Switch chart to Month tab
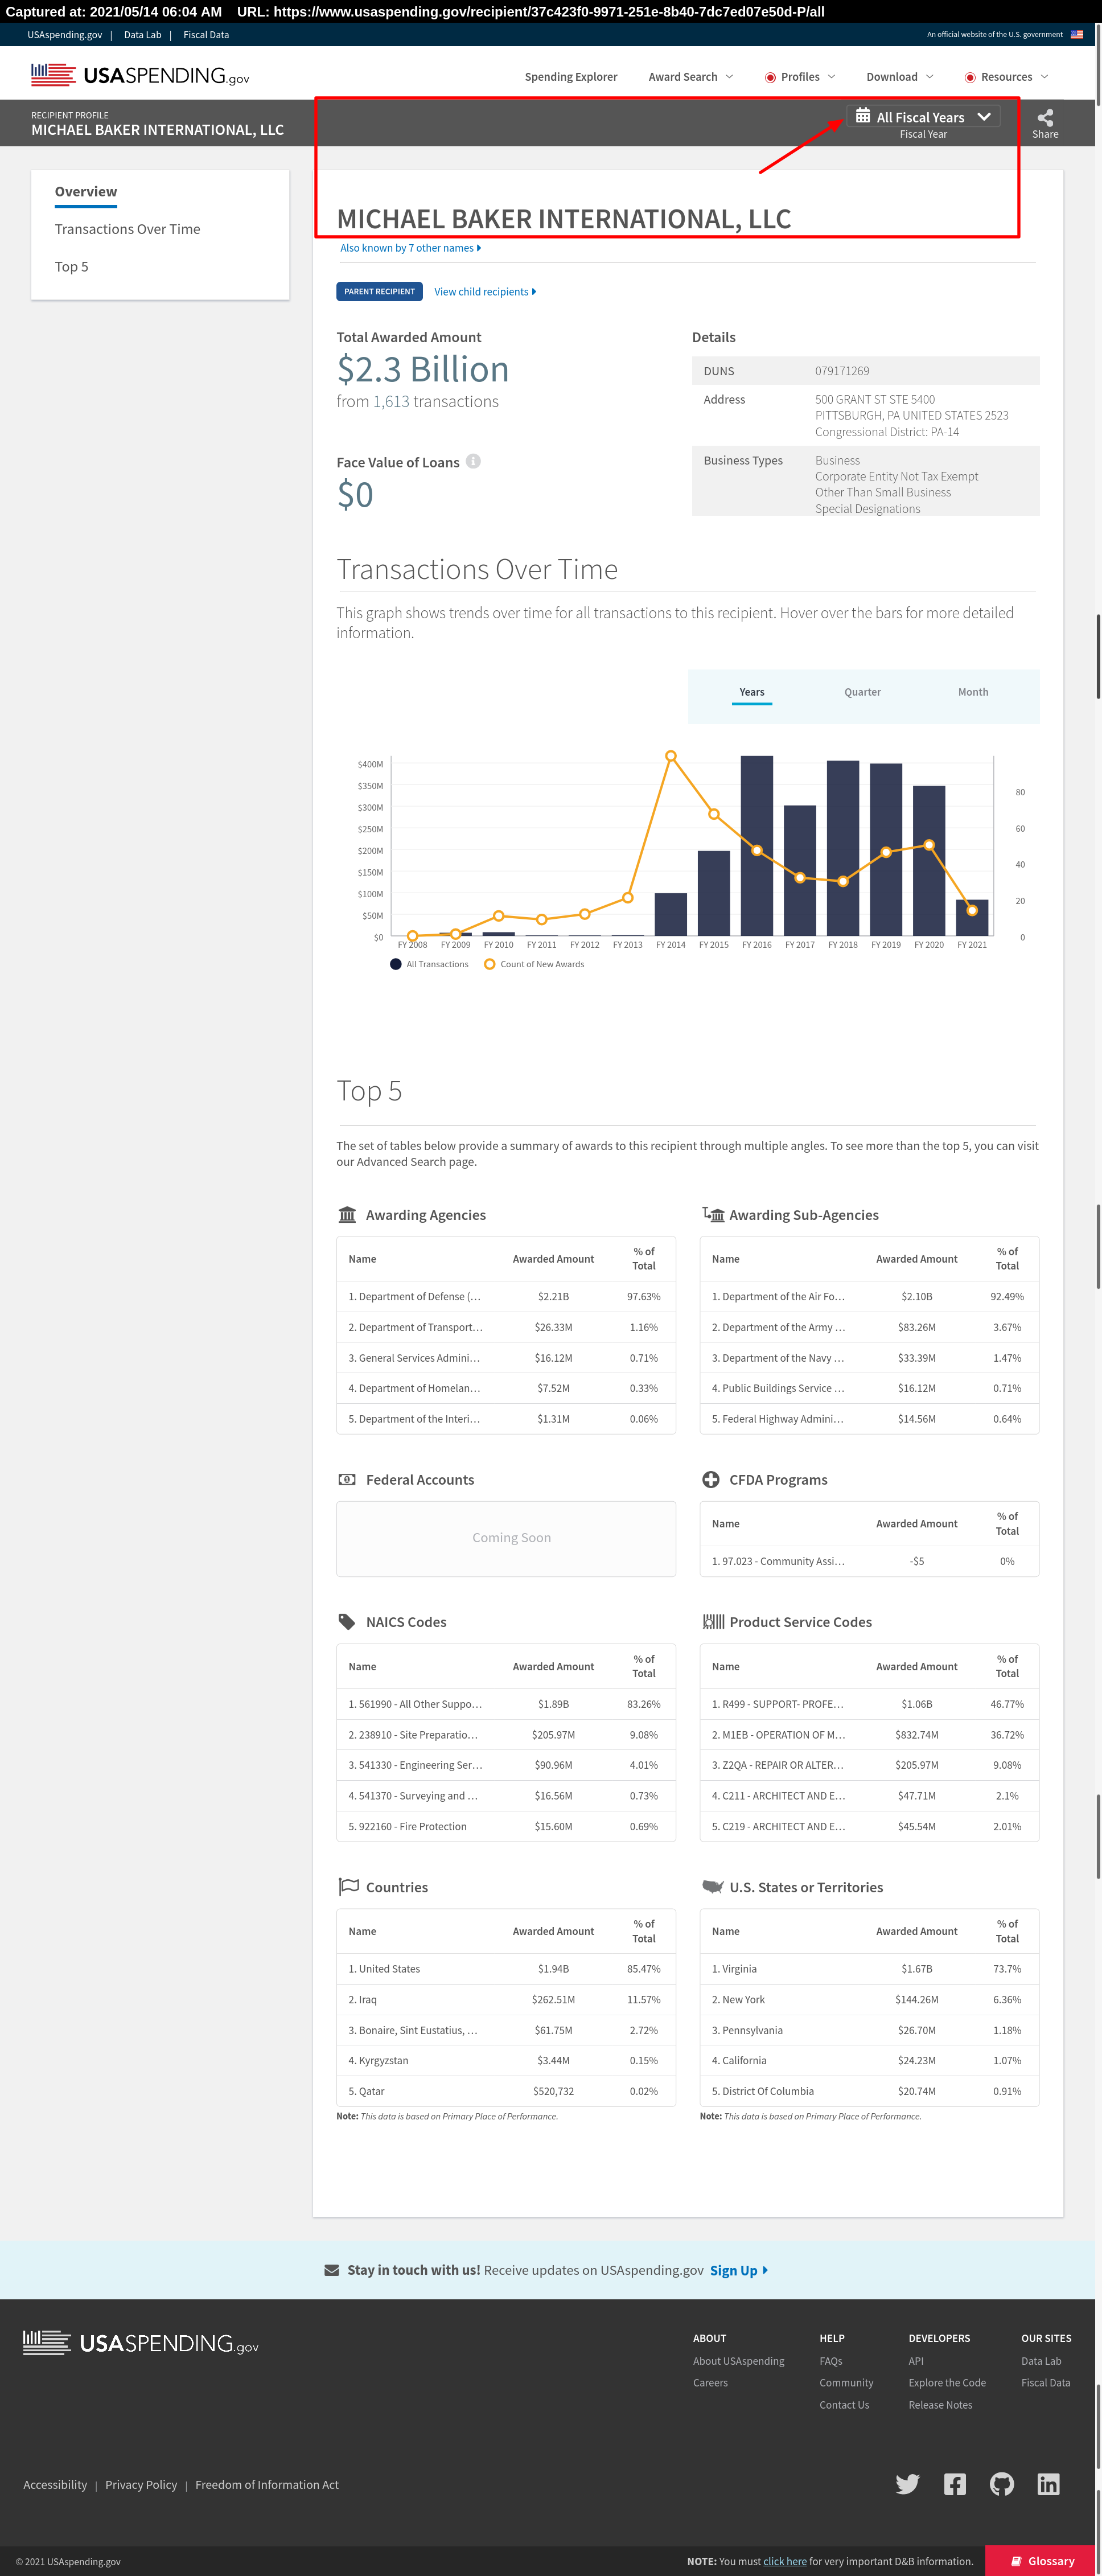This screenshot has height=2576, width=1102. point(973,692)
